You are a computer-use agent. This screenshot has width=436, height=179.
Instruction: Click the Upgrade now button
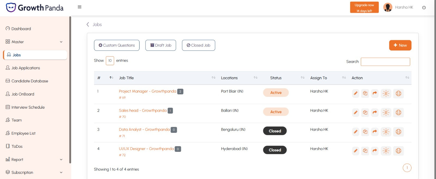[x=364, y=7]
